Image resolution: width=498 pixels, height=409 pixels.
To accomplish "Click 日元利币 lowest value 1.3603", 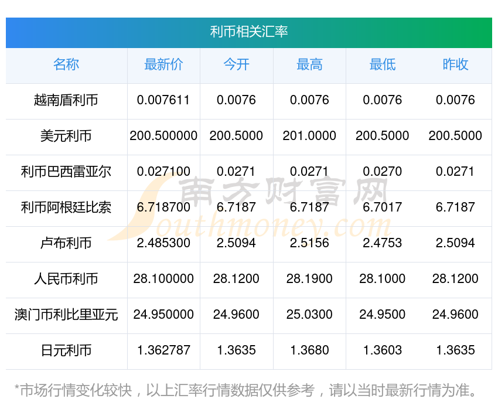I will click(x=383, y=350).
